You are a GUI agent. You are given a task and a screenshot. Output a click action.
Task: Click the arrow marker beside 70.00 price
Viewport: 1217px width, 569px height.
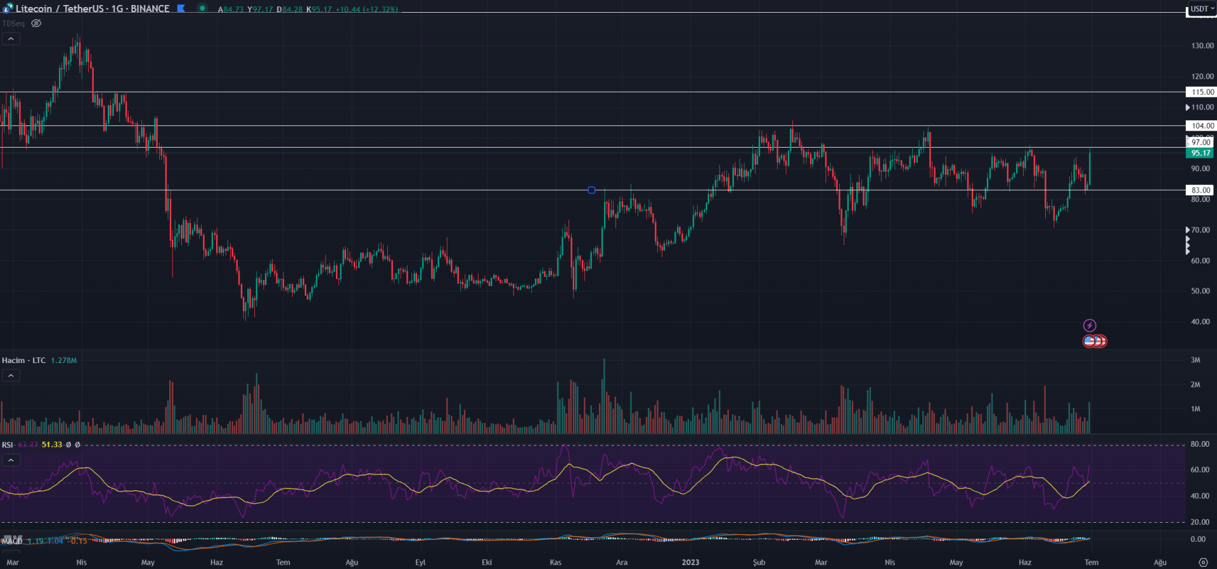[x=1188, y=230]
